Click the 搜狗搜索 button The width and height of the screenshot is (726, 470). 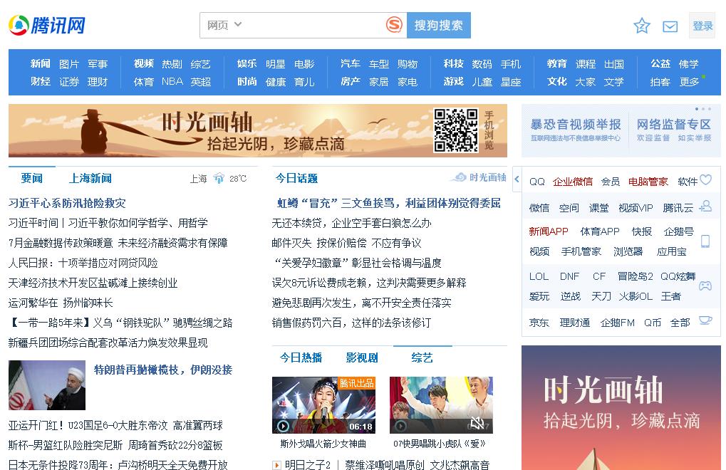click(x=438, y=25)
